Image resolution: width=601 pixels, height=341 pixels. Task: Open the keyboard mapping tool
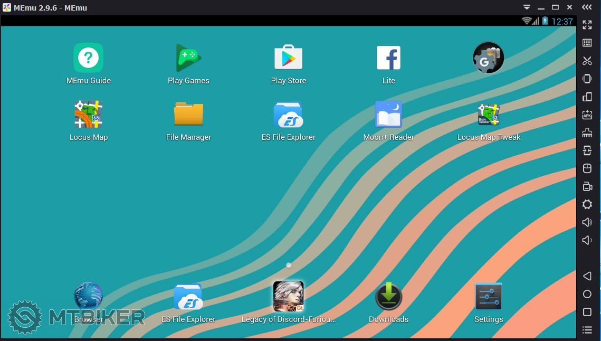[587, 43]
